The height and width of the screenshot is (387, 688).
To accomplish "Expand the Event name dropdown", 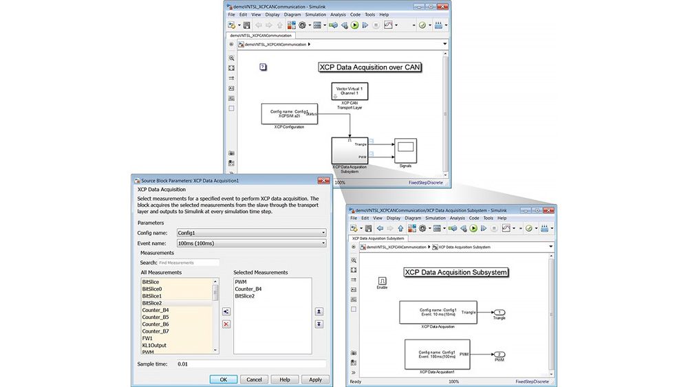I will click(x=323, y=243).
